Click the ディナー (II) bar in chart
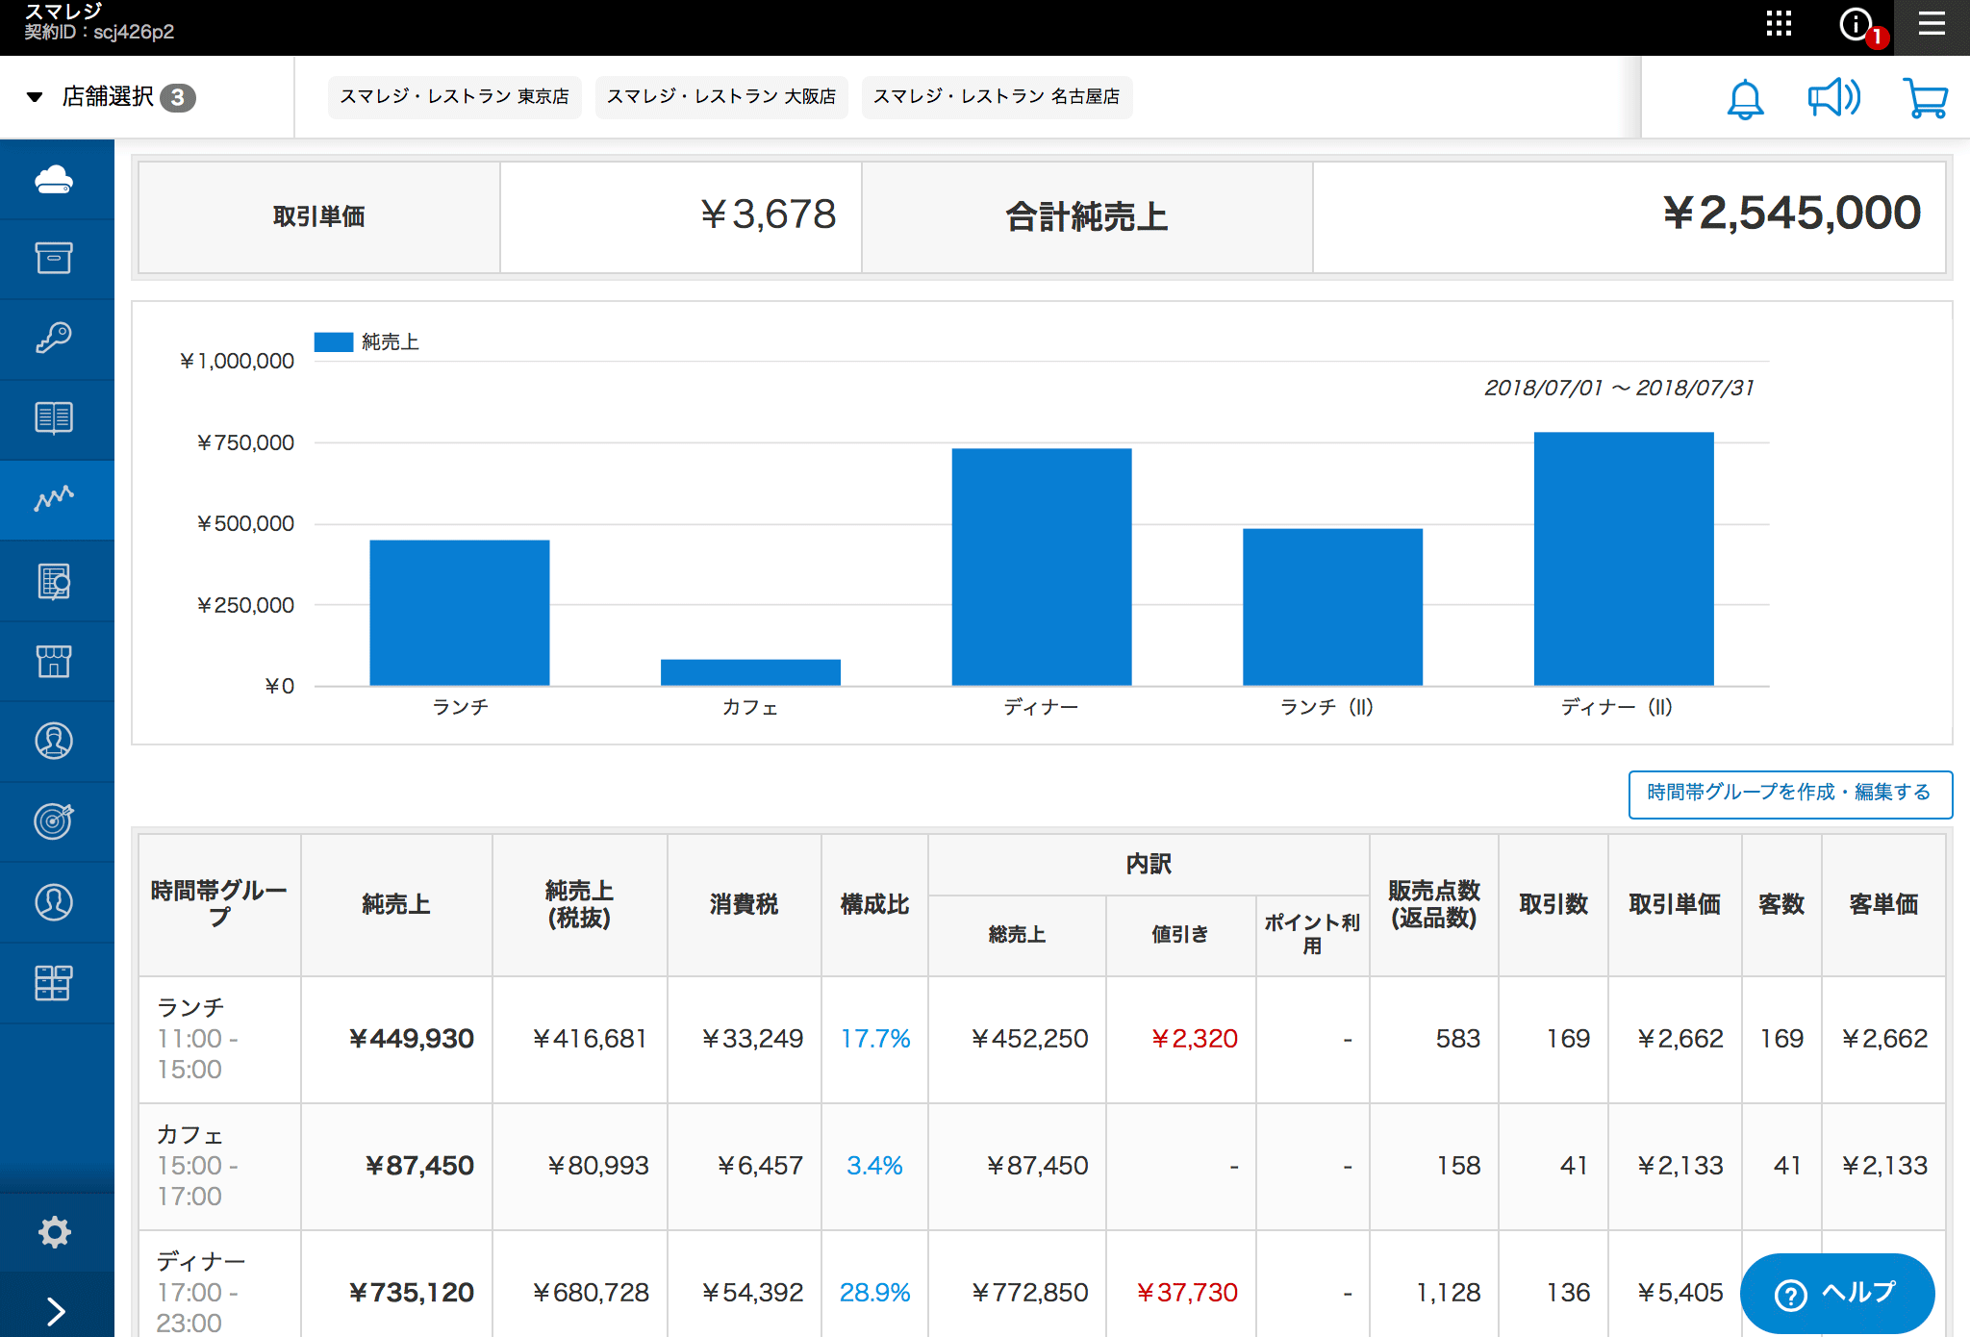1970x1337 pixels. [1624, 559]
